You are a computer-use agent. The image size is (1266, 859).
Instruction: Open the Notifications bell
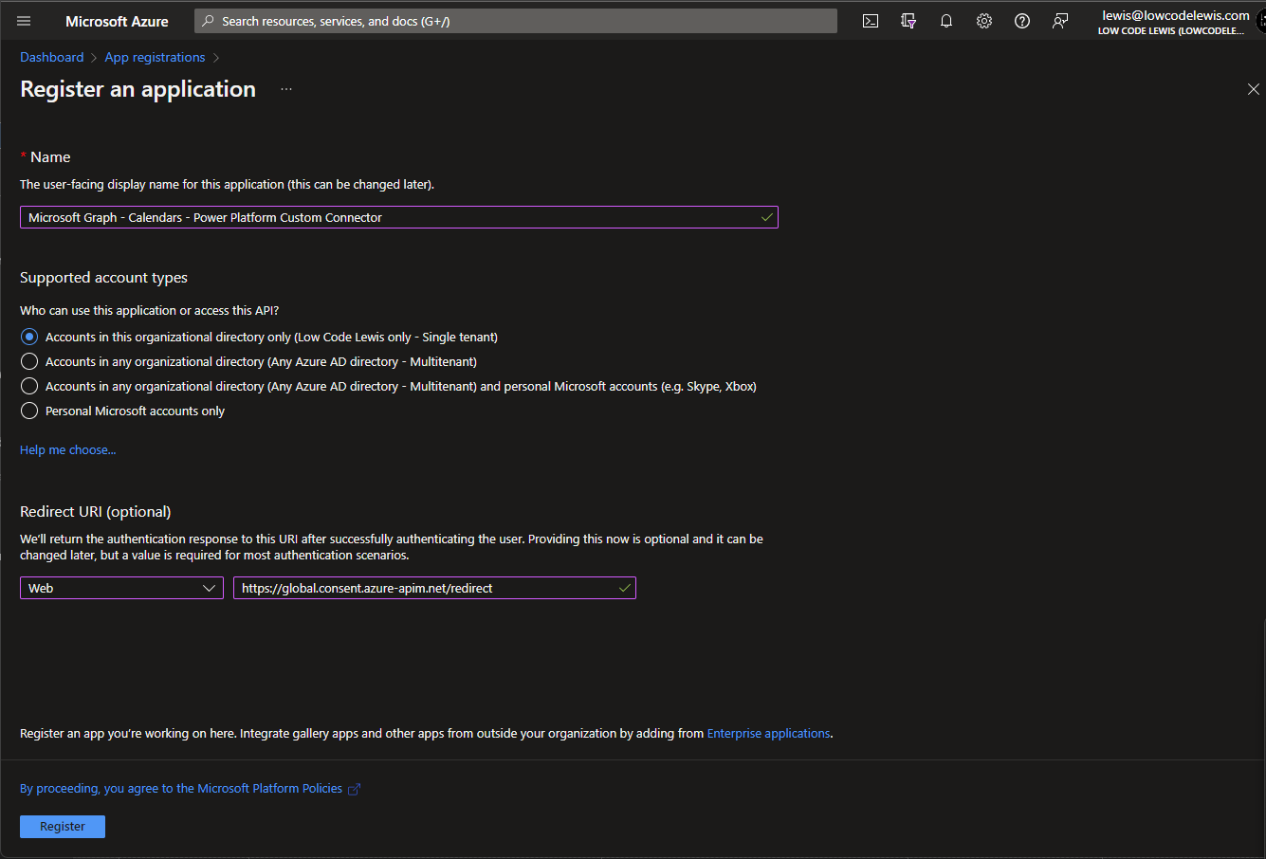pyautogui.click(x=945, y=20)
